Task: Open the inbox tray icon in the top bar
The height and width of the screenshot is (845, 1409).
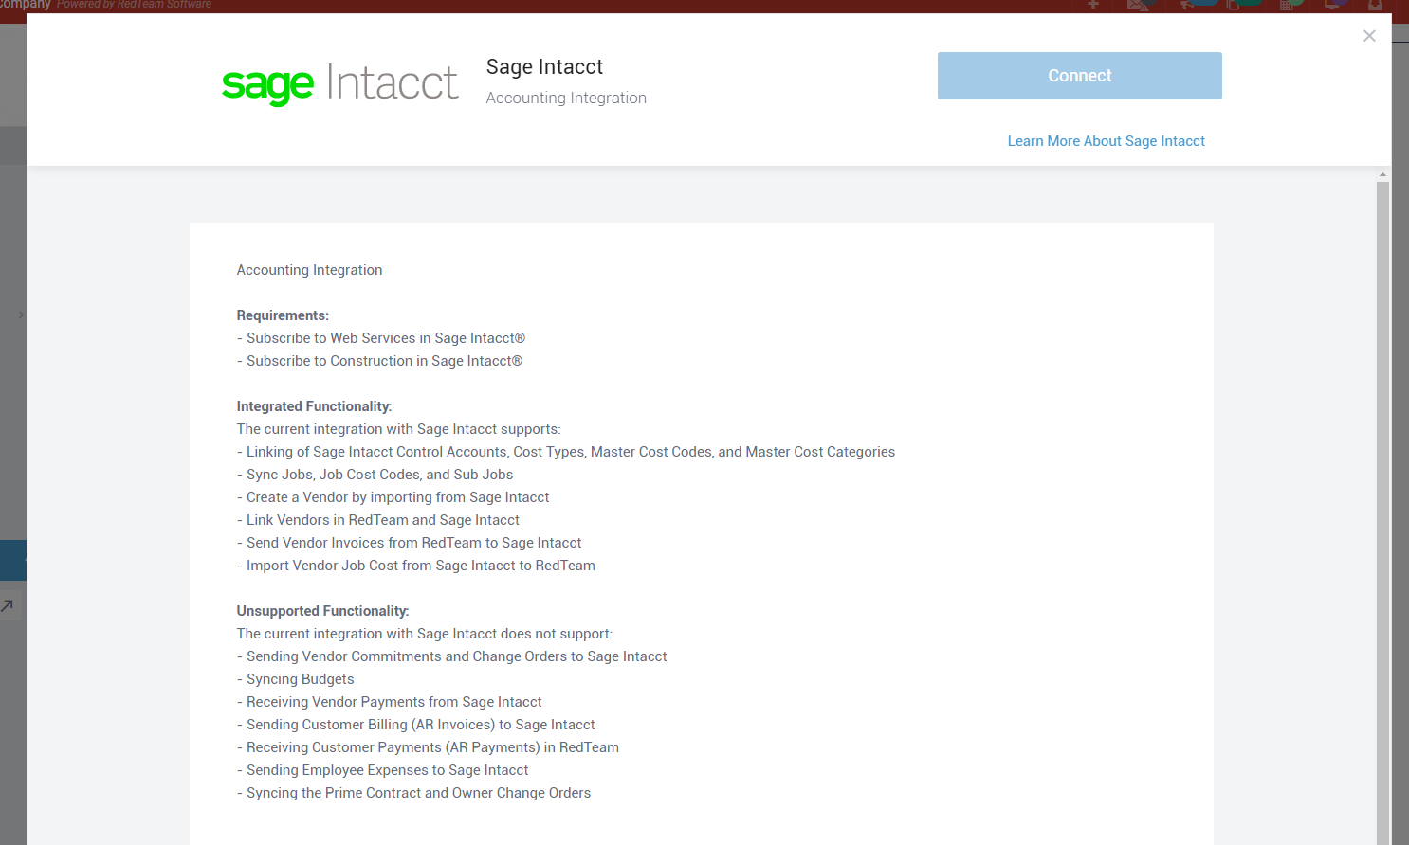Action: [1375, 5]
